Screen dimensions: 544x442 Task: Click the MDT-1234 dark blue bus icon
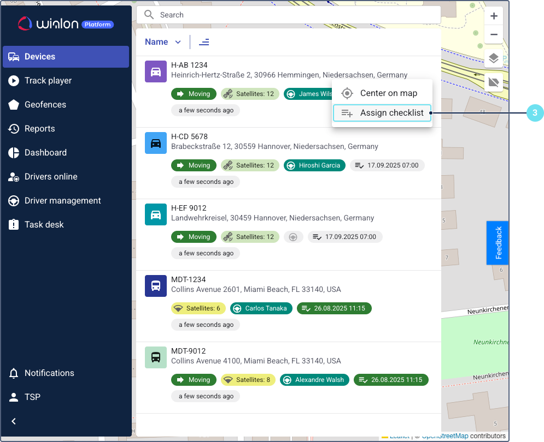click(156, 286)
